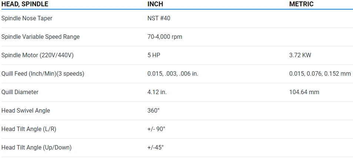
Task: Select the Spindle Motor (220V/440V) label
Action: click(x=37, y=55)
